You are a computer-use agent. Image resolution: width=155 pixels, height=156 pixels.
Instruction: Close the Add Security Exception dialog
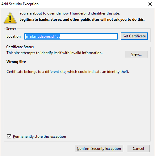[x=150, y=4]
